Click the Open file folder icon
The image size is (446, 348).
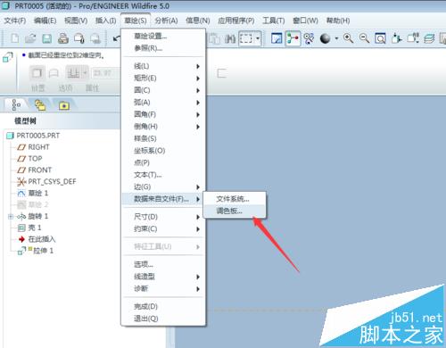tap(30, 38)
